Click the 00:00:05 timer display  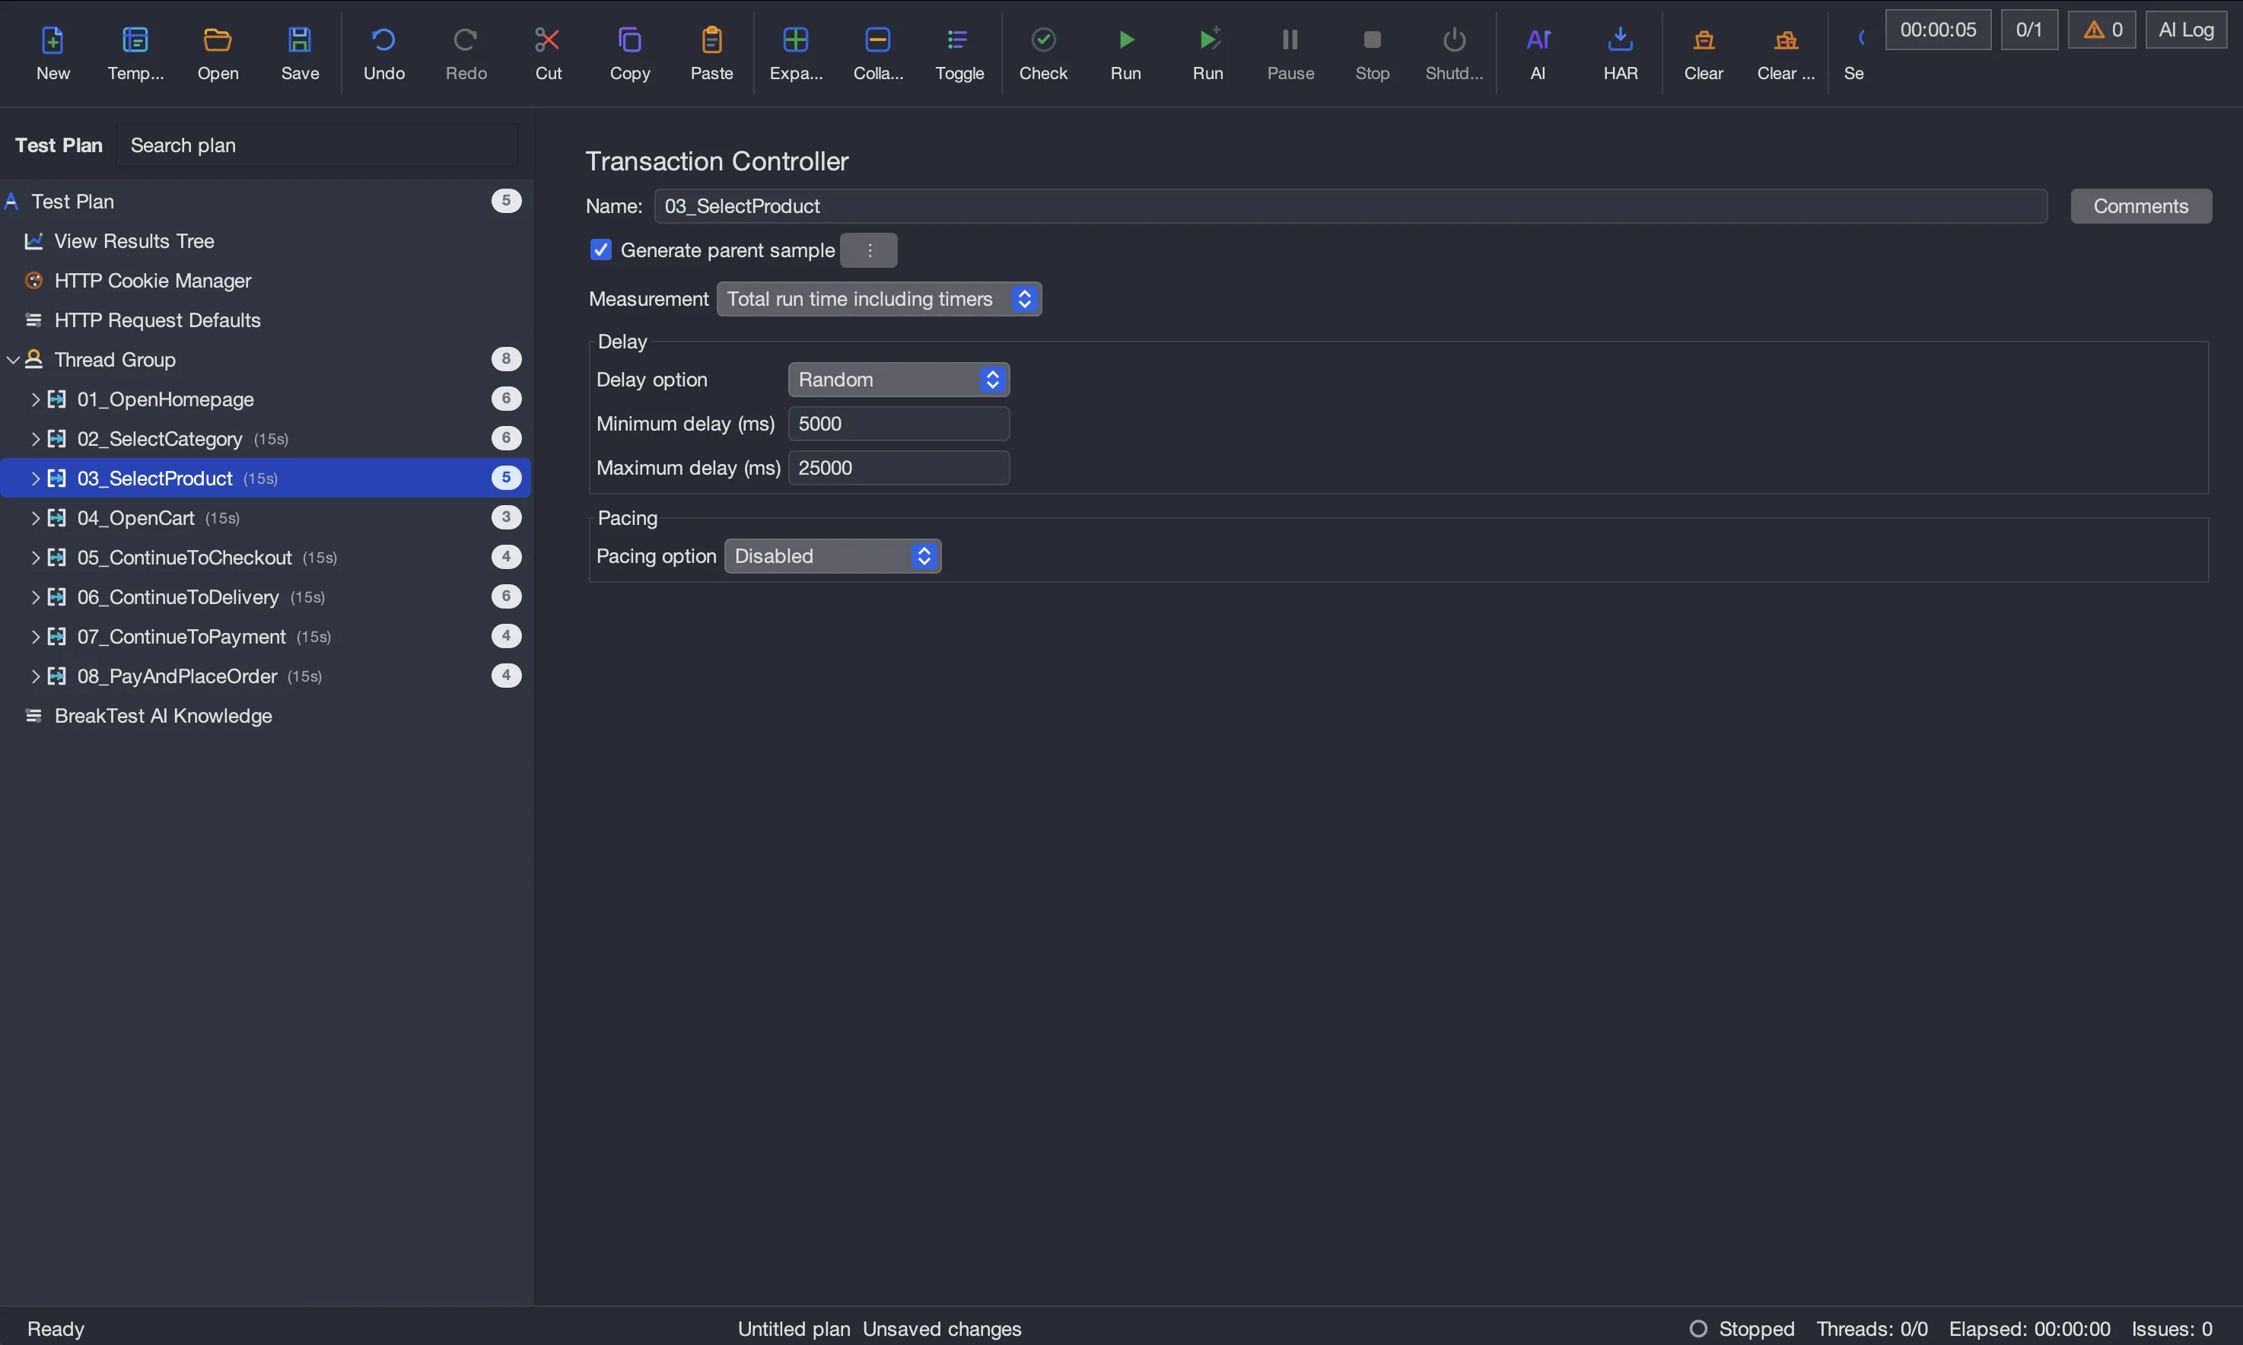click(1938, 30)
